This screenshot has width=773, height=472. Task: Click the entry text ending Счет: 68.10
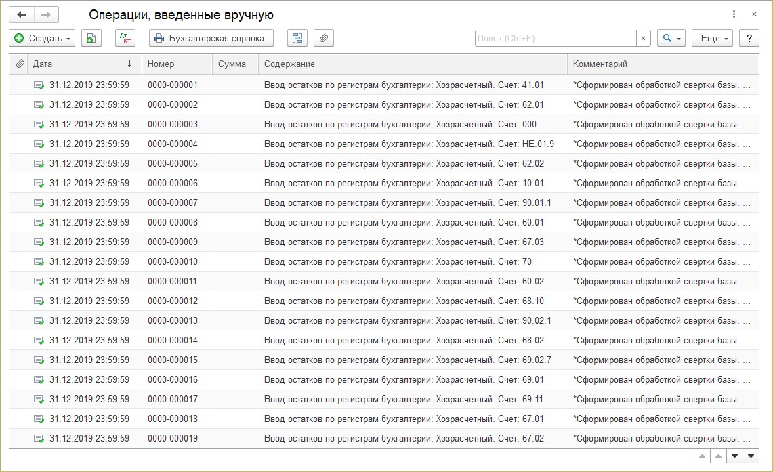pos(404,301)
